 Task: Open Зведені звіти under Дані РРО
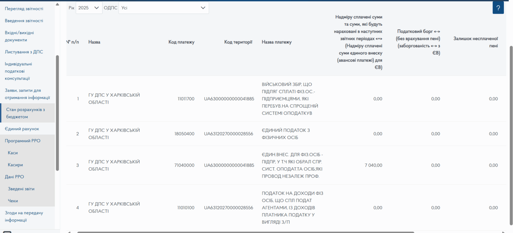[21, 189]
